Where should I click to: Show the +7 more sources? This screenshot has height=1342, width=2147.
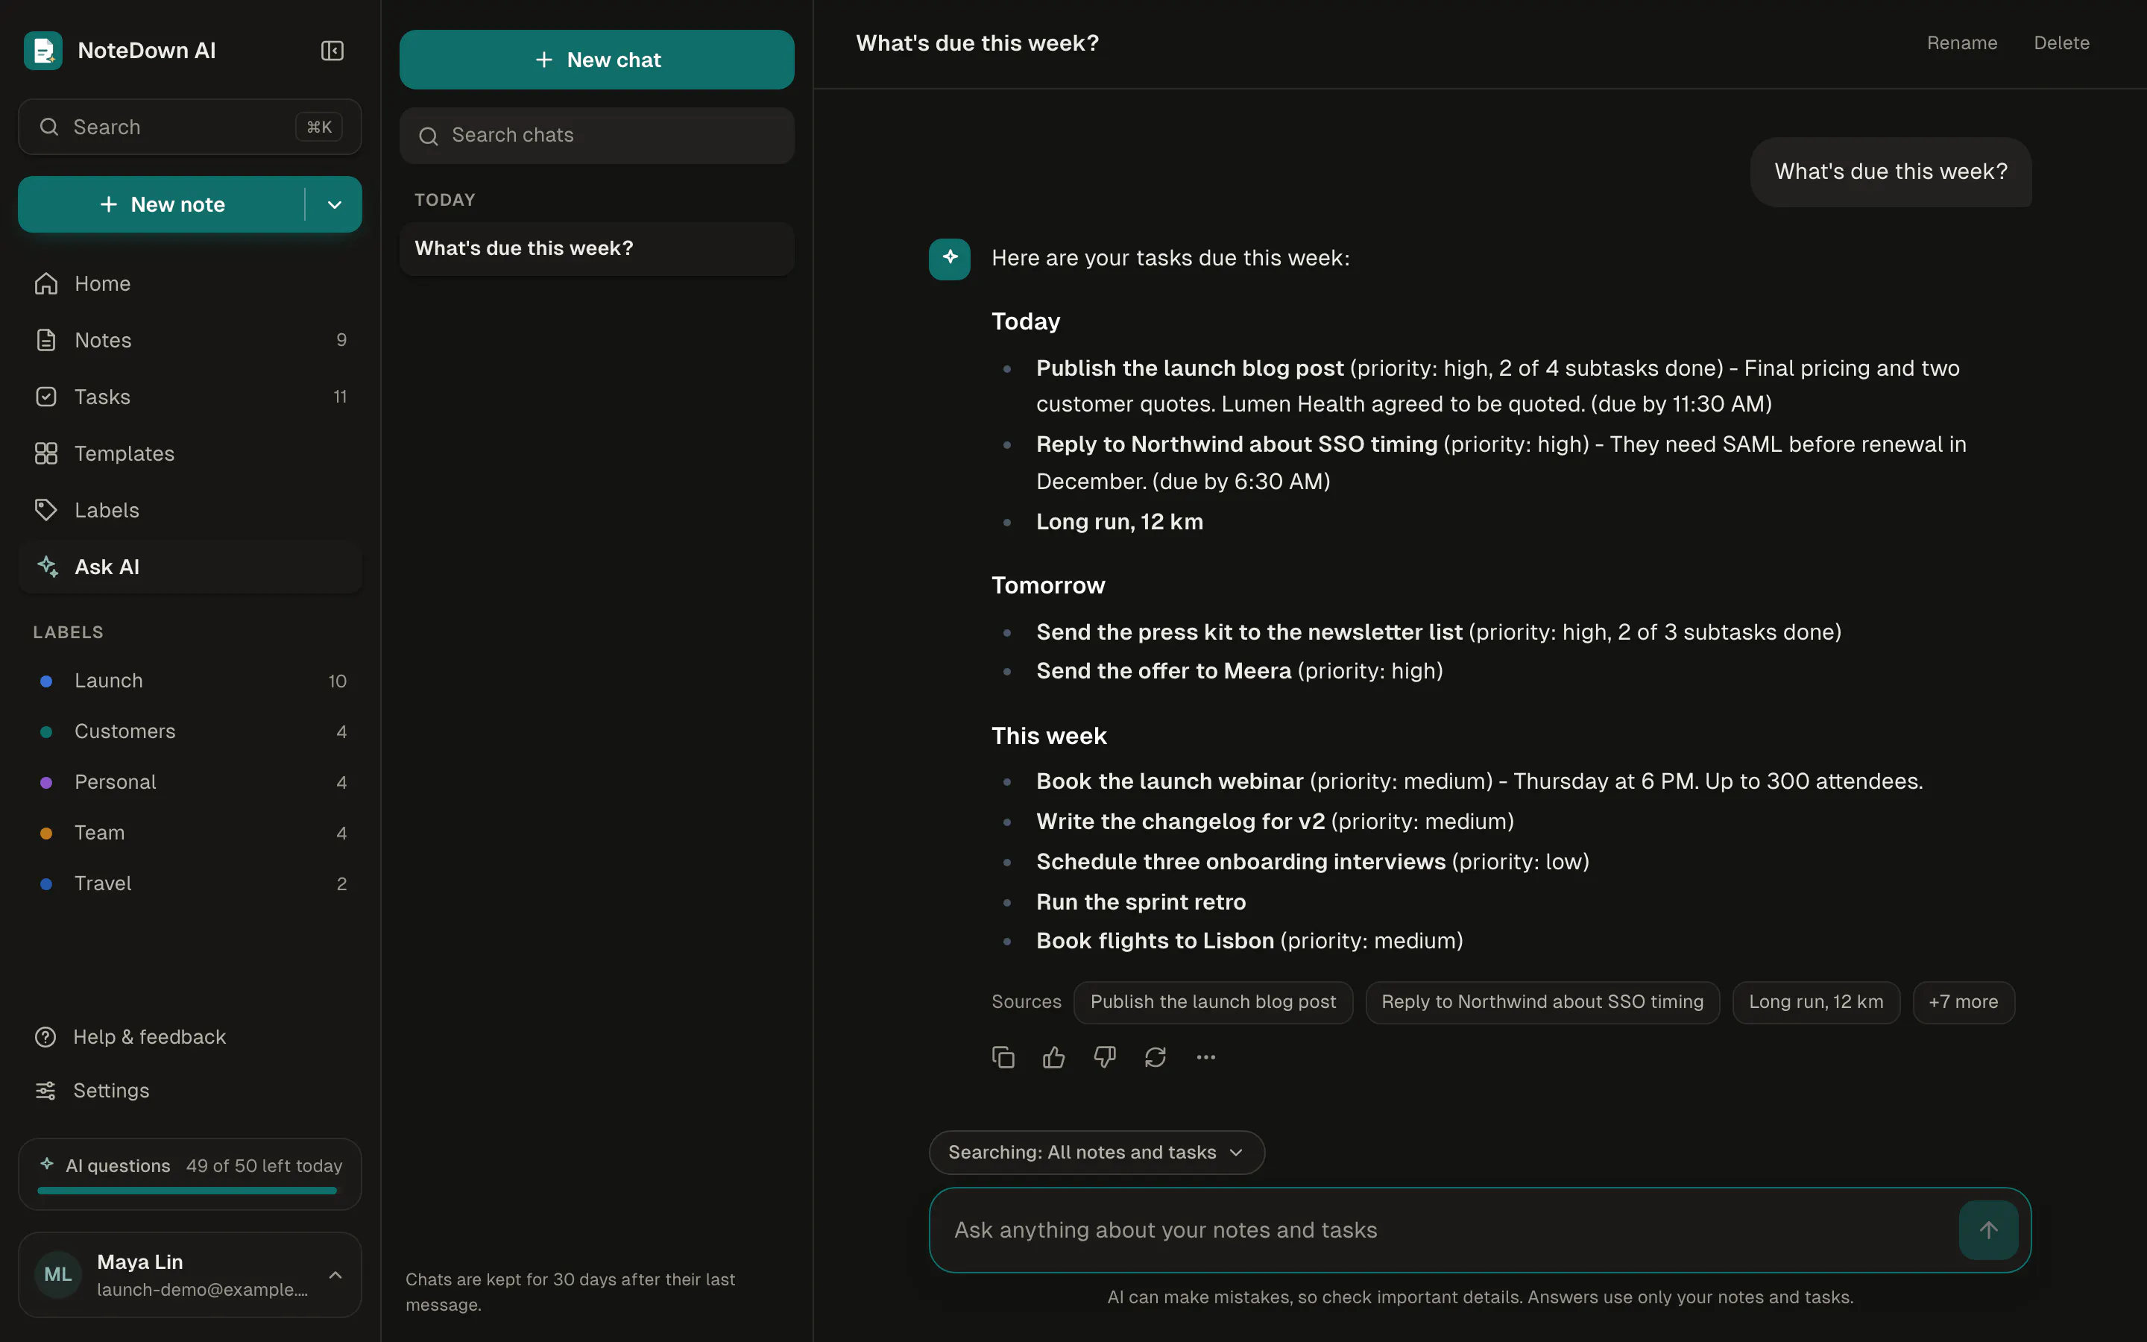click(x=1962, y=1002)
